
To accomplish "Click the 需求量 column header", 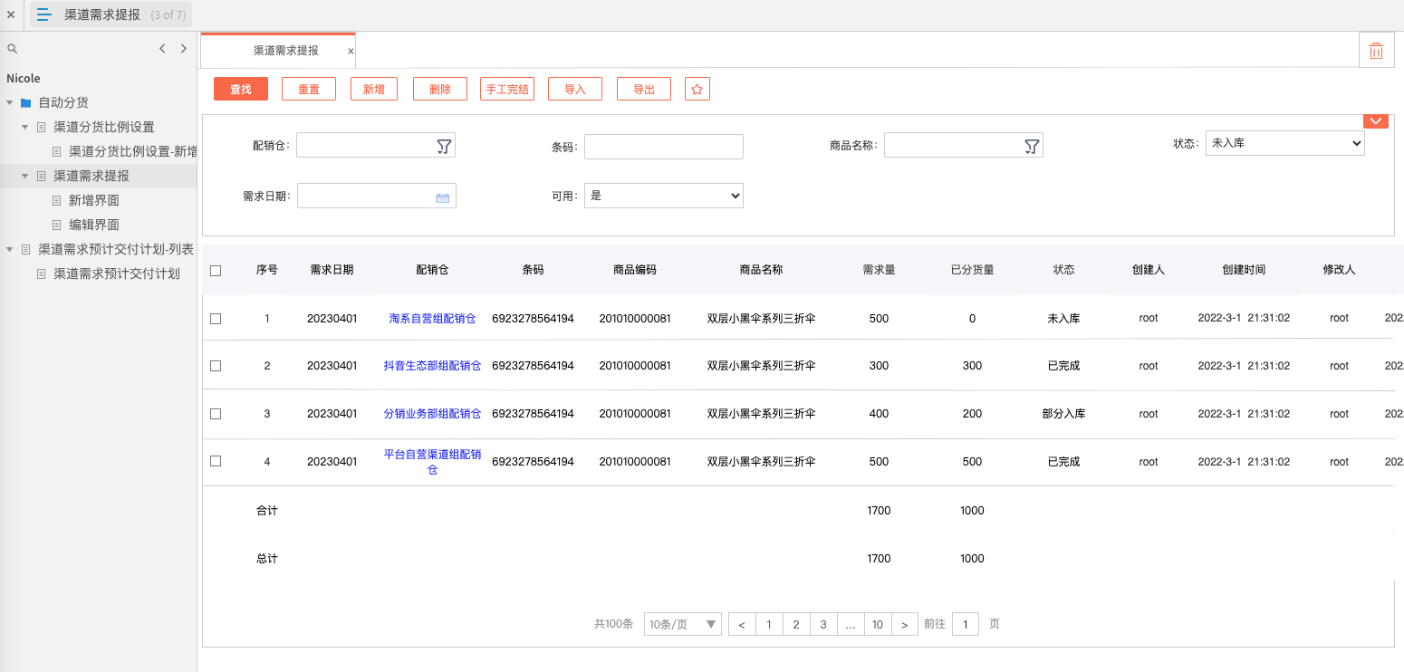I will [x=879, y=270].
